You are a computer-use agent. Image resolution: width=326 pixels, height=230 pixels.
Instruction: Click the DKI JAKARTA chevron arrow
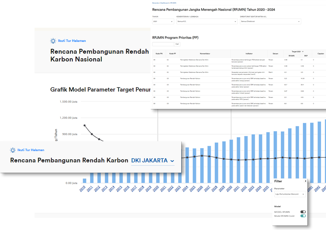coord(172,161)
